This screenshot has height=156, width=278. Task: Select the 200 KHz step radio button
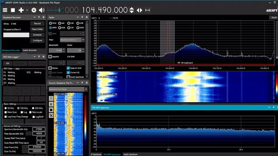coord(33,108)
